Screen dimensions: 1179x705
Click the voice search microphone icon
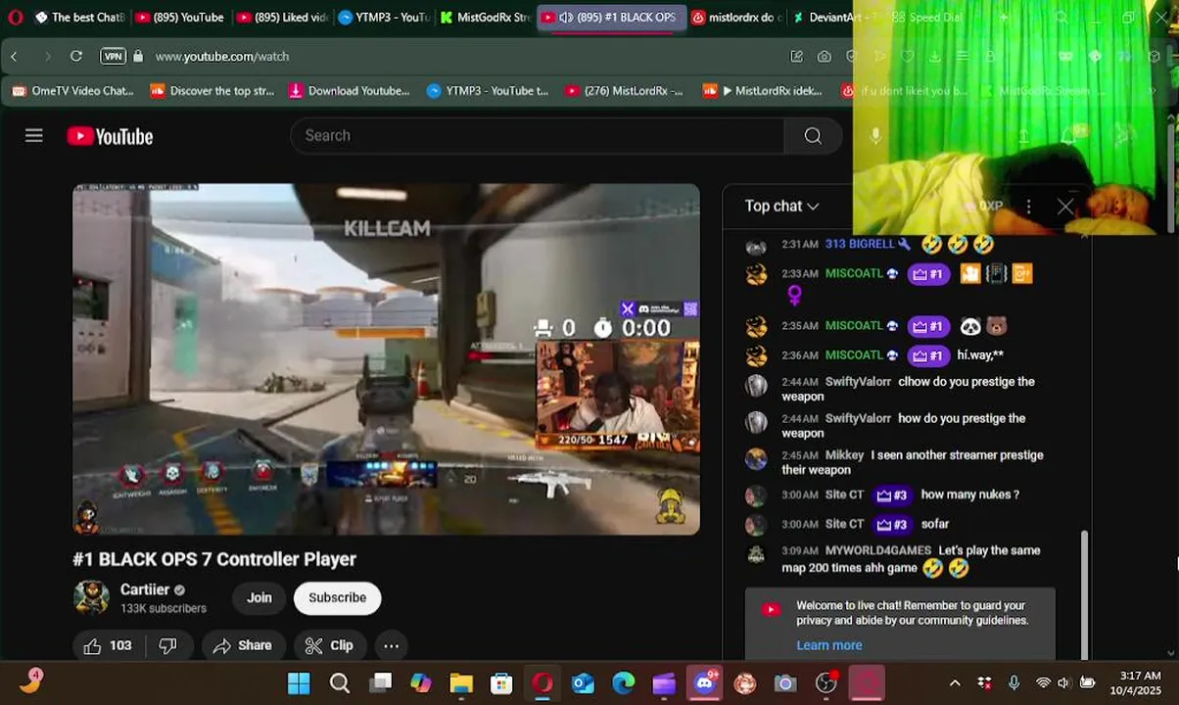875,135
